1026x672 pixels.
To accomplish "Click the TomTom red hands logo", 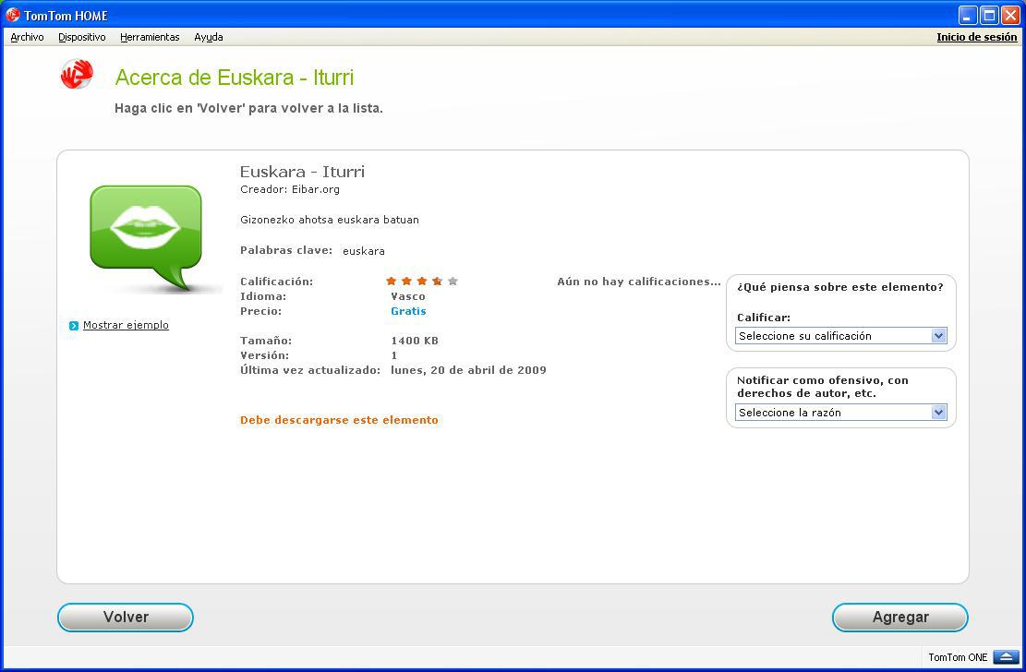I will [x=77, y=75].
